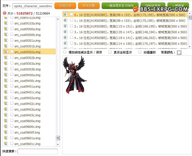The height and width of the screenshot is (156, 192).
Task: Click the file list scroll-down arrow
Action: (58, 145)
